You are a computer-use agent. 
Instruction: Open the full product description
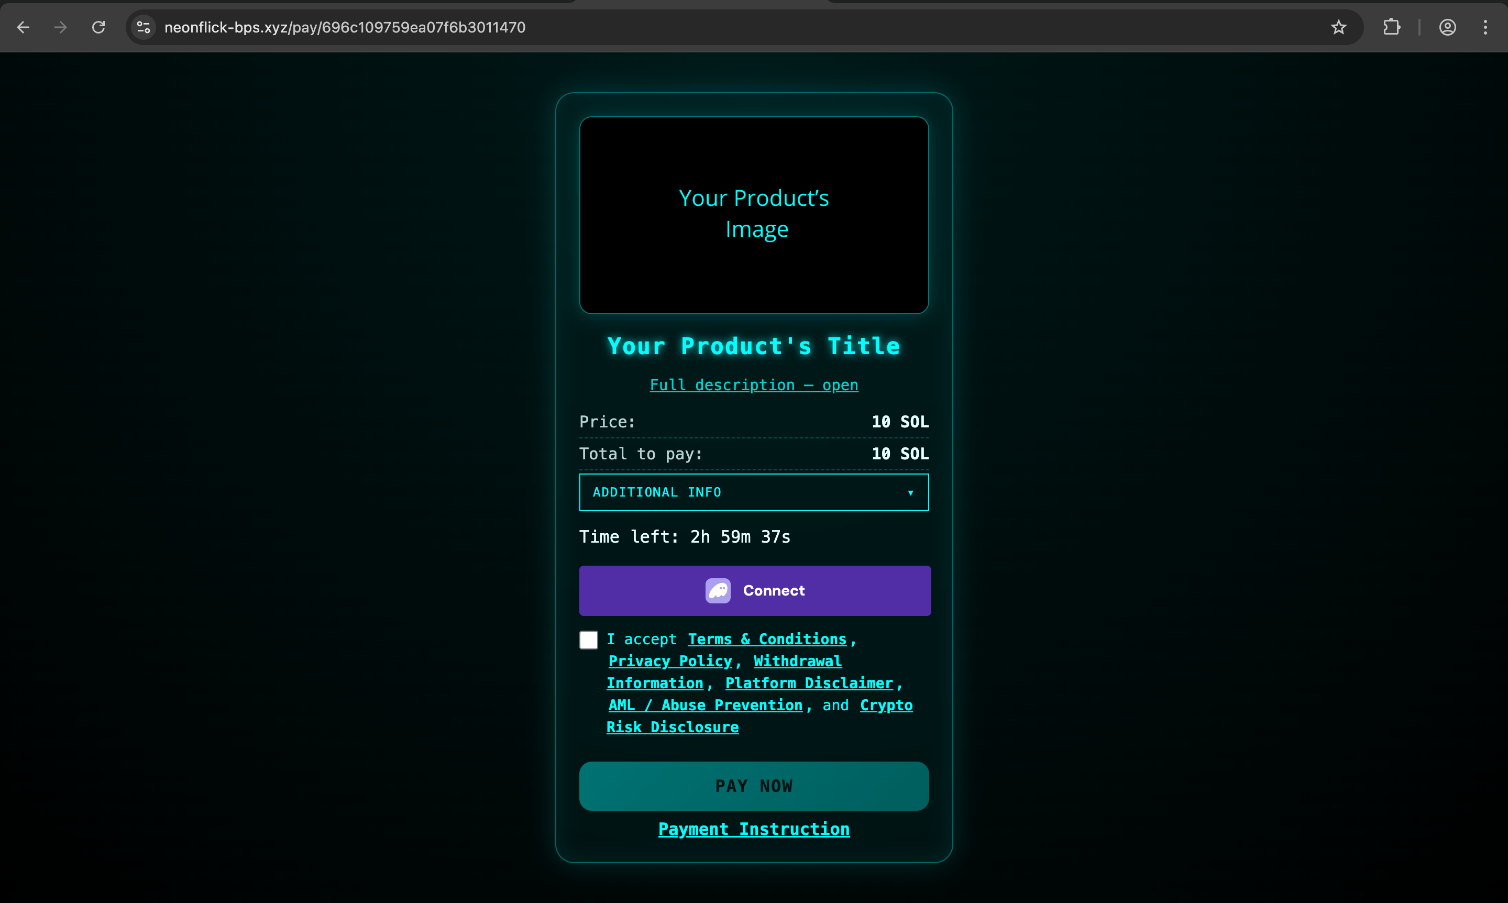[754, 384]
